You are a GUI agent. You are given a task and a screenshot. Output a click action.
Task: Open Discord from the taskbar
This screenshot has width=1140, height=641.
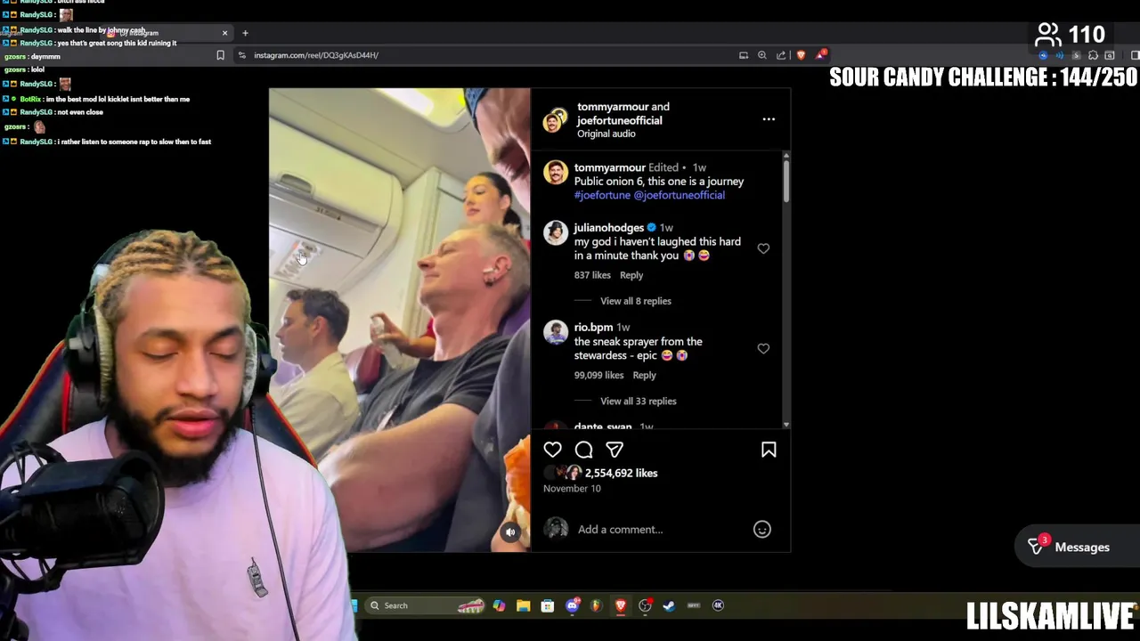(x=573, y=605)
